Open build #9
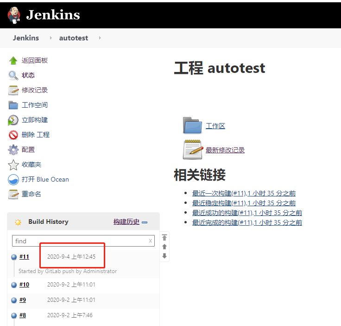 [x=23, y=300]
